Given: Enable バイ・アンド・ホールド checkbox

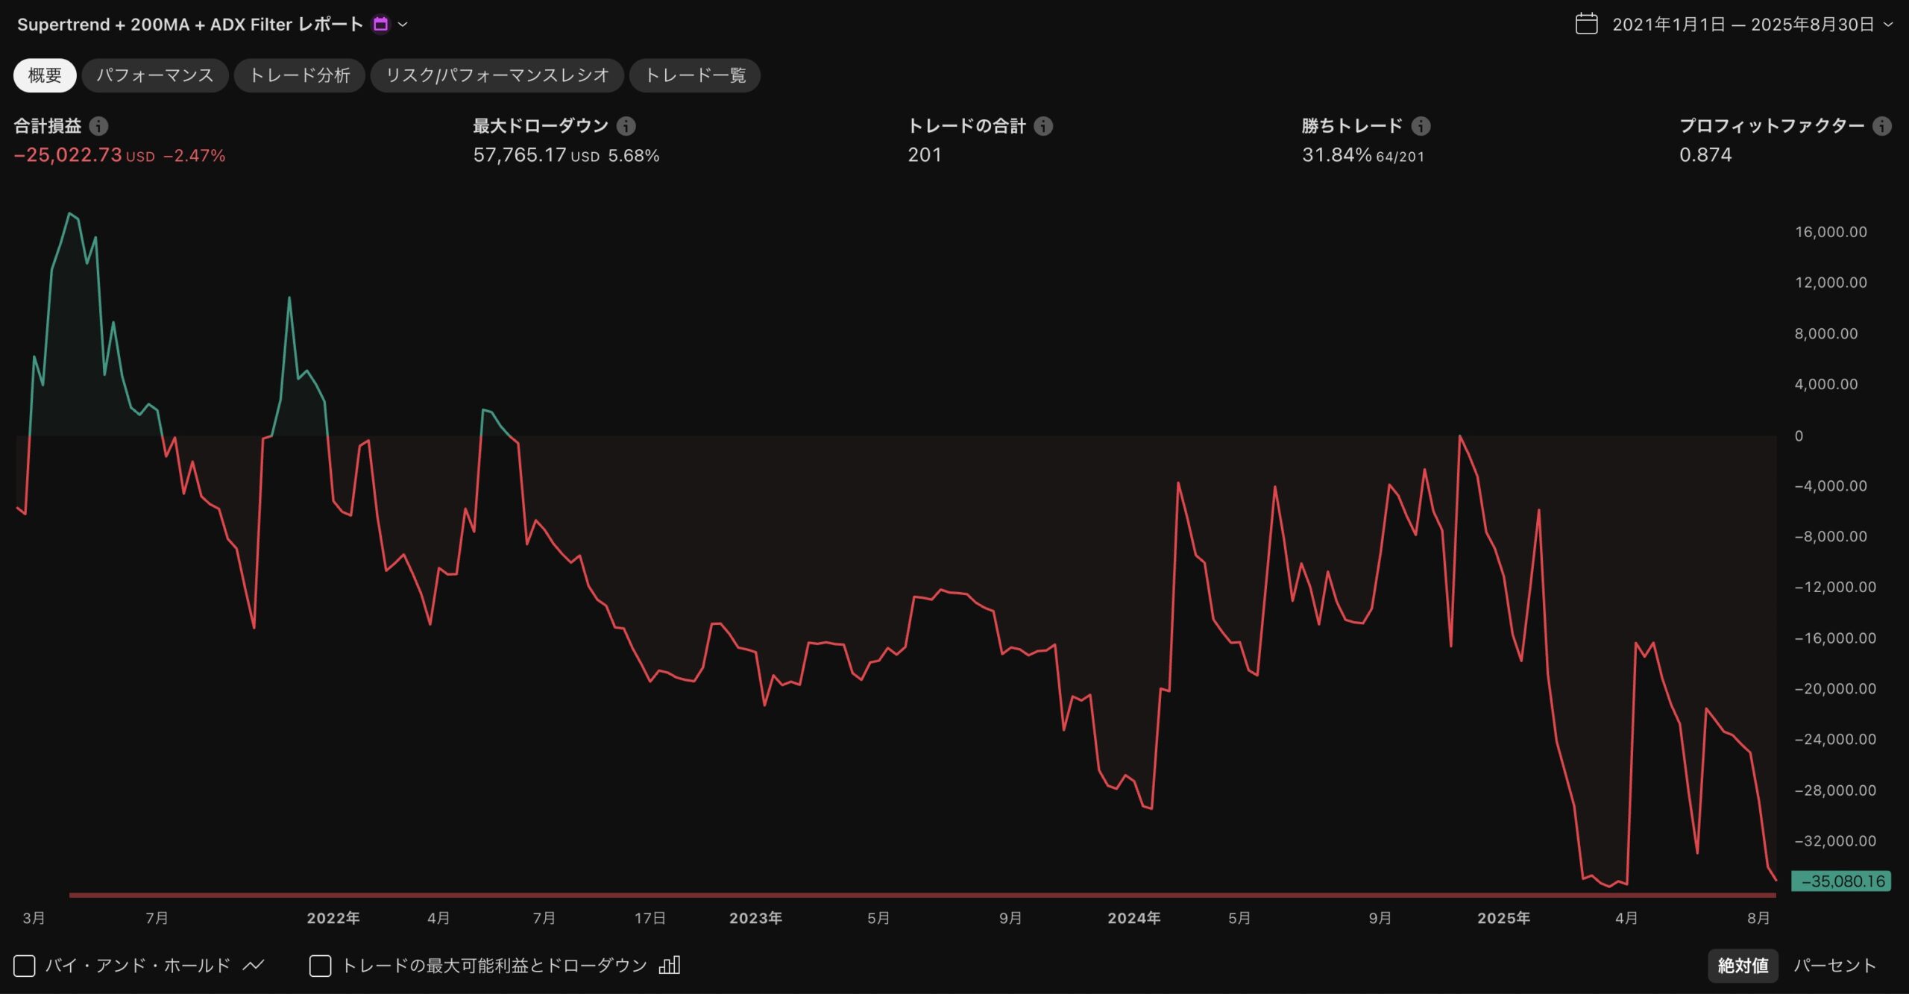Looking at the screenshot, I should [25, 966].
